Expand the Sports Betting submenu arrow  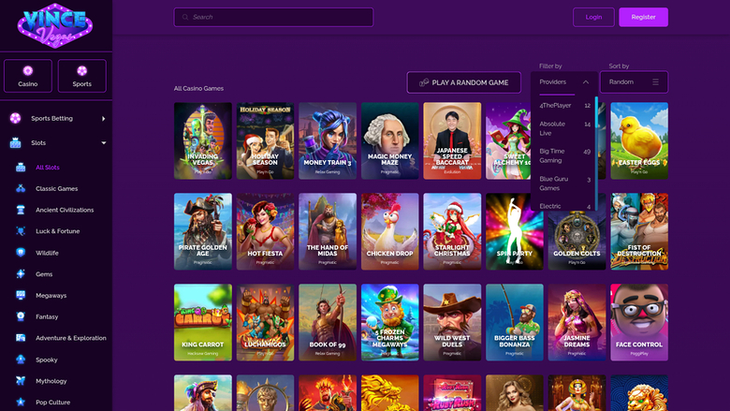click(103, 119)
